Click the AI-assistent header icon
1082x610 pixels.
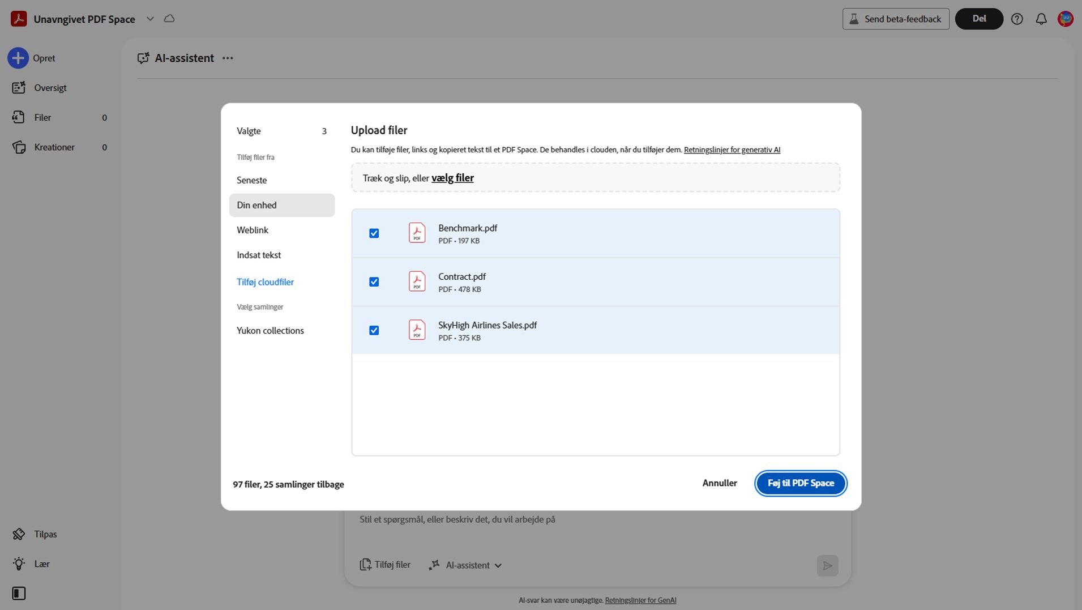tap(143, 58)
